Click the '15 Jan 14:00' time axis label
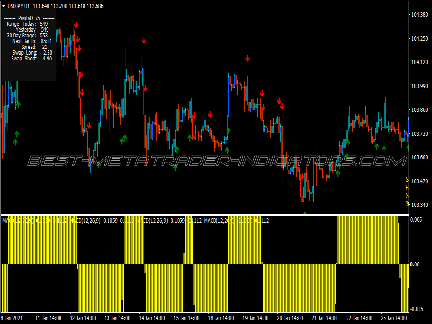Viewport: 432px width, 324px height. click(x=187, y=318)
